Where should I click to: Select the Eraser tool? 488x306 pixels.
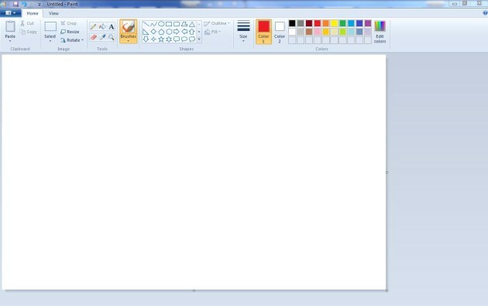[x=94, y=37]
